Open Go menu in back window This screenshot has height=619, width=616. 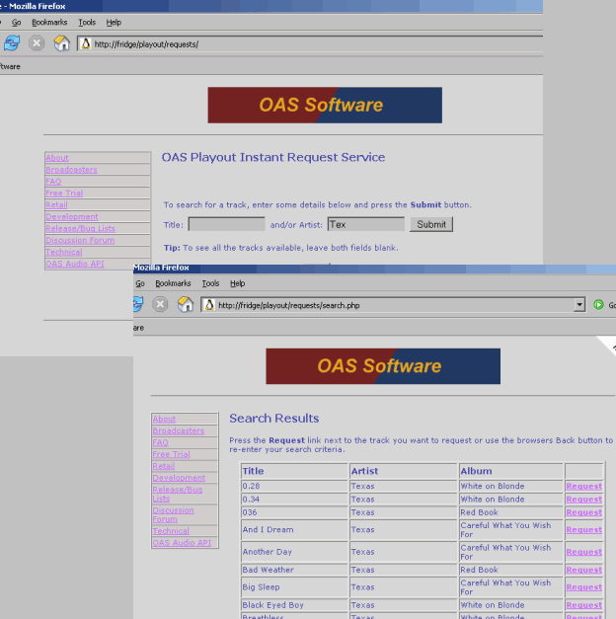click(16, 23)
